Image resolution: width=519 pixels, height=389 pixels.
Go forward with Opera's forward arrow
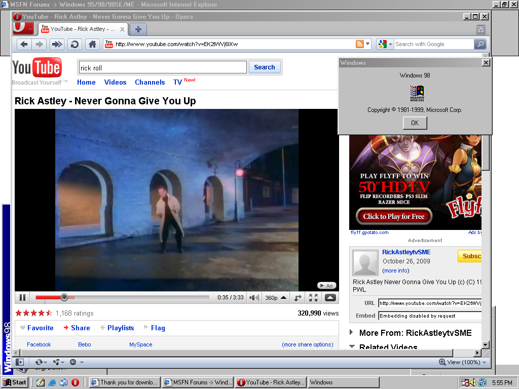click(40, 44)
